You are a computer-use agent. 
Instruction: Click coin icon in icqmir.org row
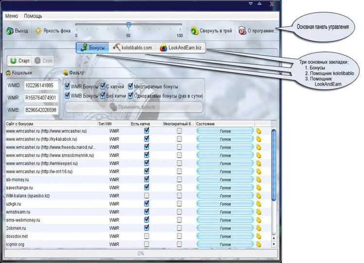[x=259, y=244]
